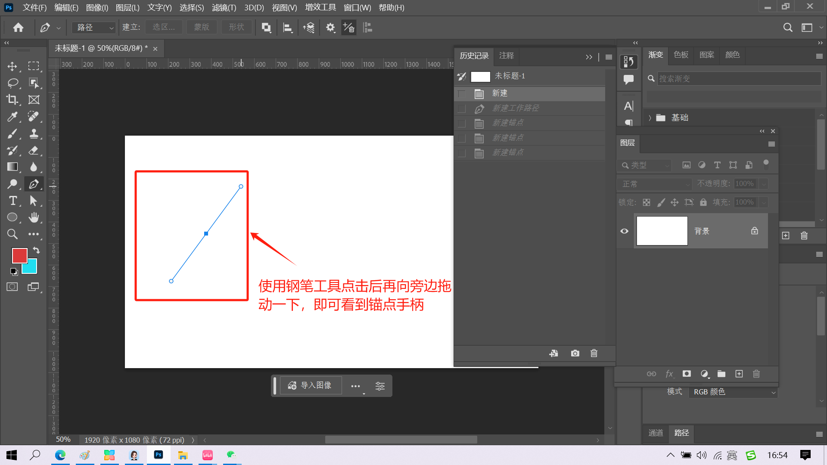Select the Crop tool
The image size is (827, 465).
[12, 99]
